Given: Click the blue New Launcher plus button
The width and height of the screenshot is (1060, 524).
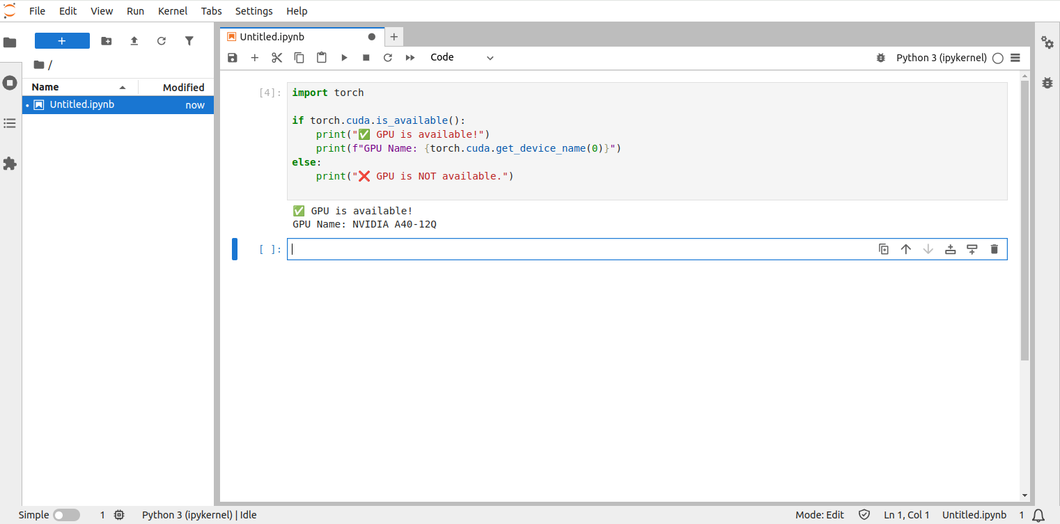Looking at the screenshot, I should coord(62,41).
